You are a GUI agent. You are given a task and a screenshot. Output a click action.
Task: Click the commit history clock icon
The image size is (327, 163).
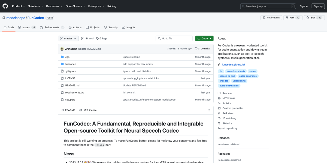tap(196, 49)
